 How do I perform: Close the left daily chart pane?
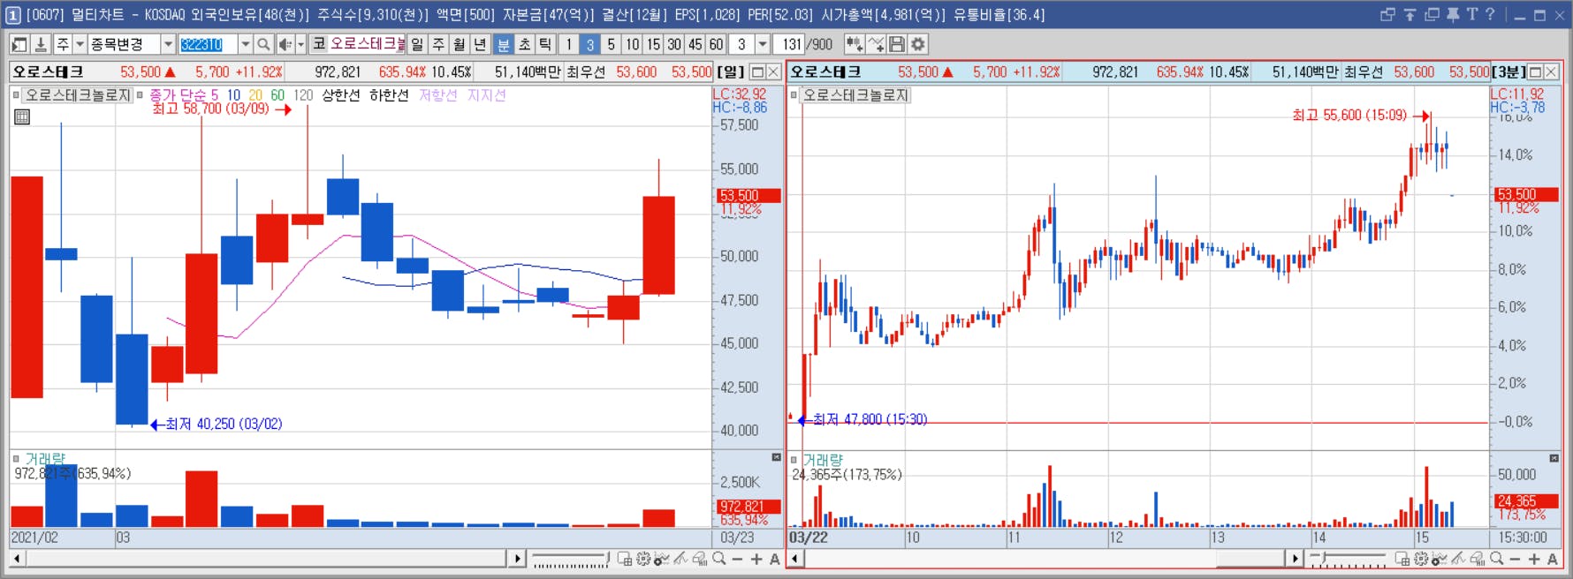[x=773, y=71]
